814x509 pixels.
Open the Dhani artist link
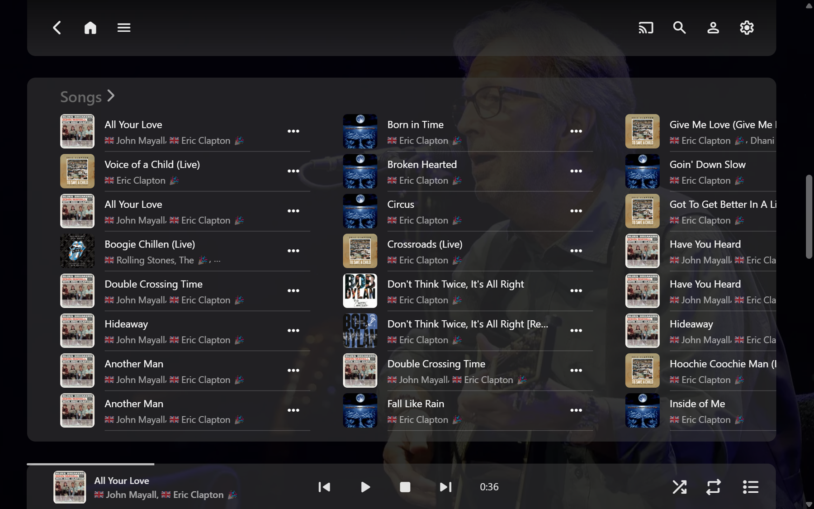(762, 141)
